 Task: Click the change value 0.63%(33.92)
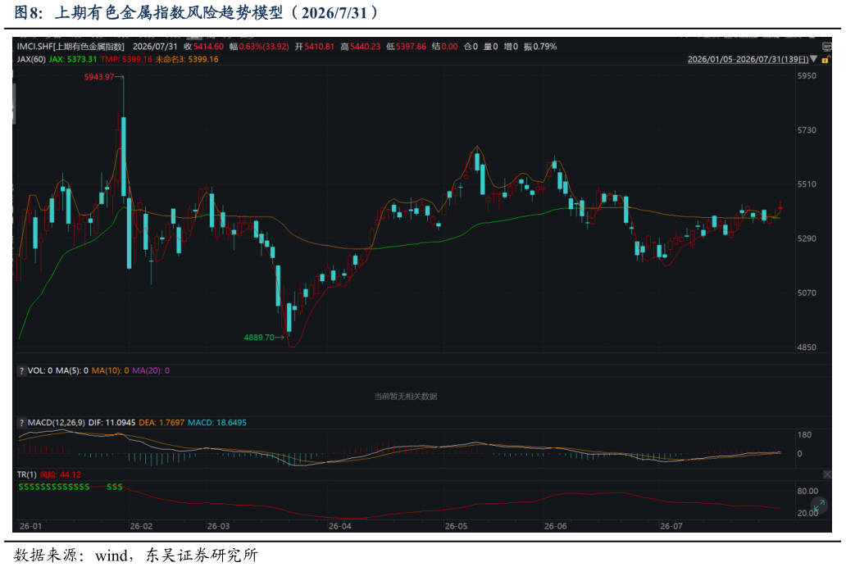tap(264, 47)
